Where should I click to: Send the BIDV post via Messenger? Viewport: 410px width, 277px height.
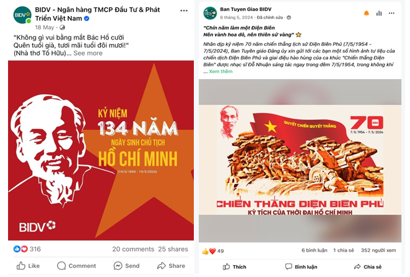tap(126, 266)
